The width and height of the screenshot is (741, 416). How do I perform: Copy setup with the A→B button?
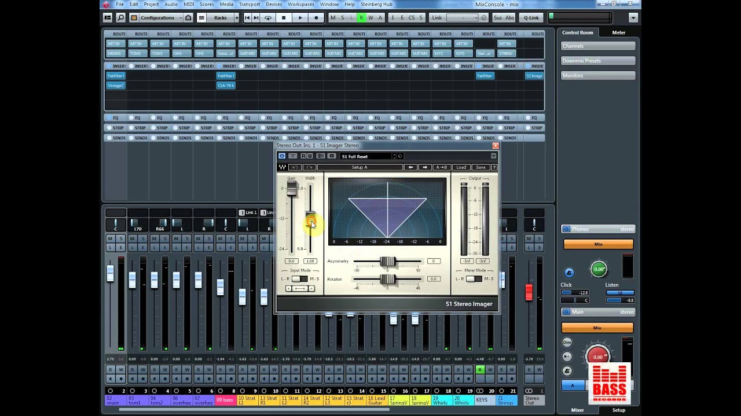point(441,168)
